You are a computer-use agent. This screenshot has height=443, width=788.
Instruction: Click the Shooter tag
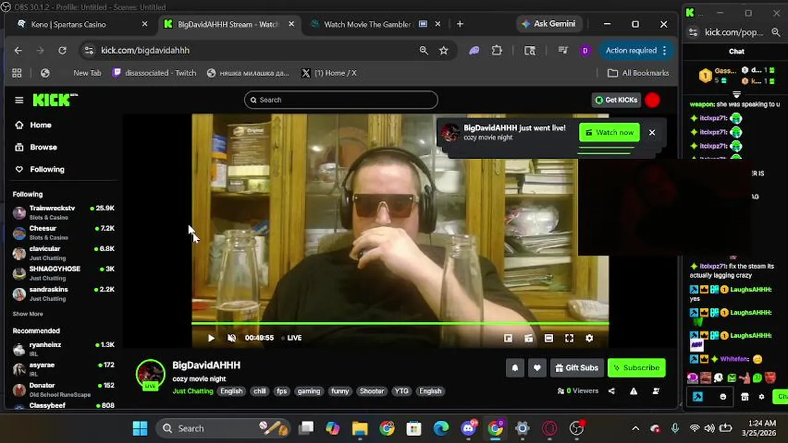tap(372, 391)
